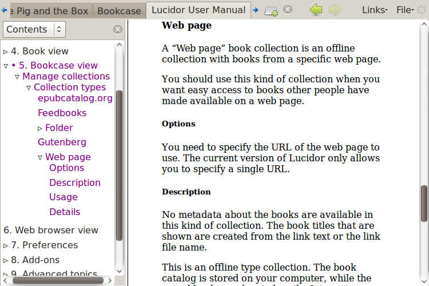Open 6. Web browser view chapter
Viewport: 429px width, 286px height.
click(x=51, y=230)
